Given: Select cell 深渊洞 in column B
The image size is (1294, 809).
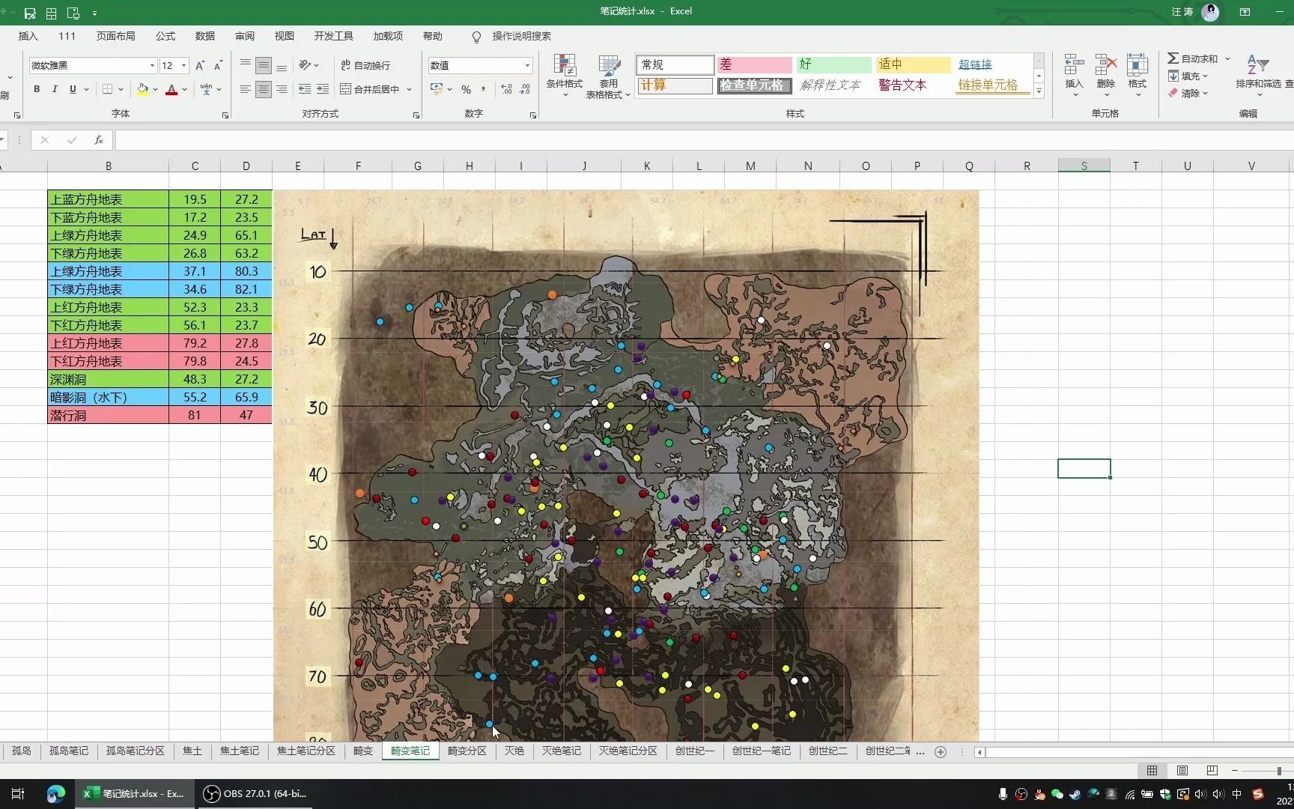Looking at the screenshot, I should (x=108, y=379).
